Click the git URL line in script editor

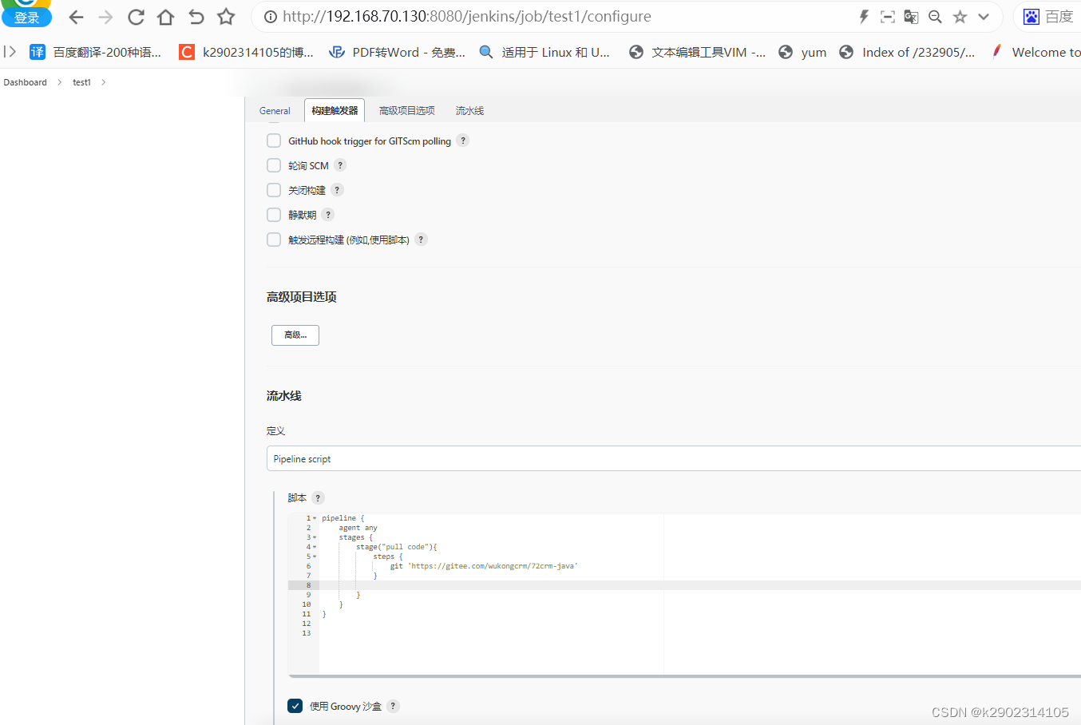484,566
